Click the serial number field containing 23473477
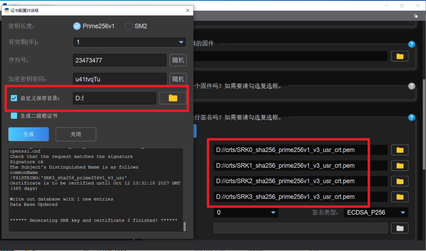426x251 pixels. point(120,60)
